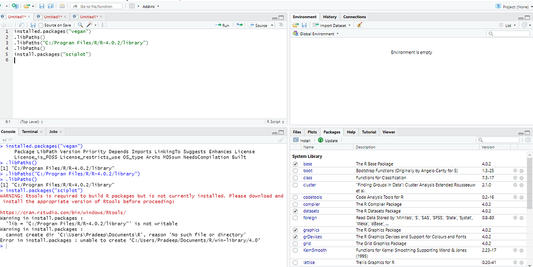This screenshot has height=267, width=533.
Task: Click the find/replace magnifier icon in editor
Action: (80, 25)
